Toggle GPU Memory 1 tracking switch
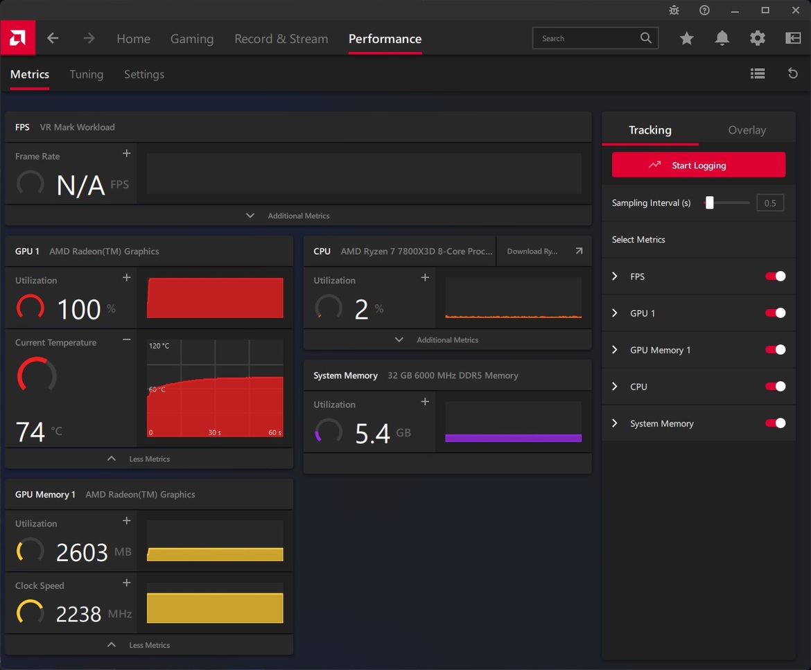This screenshot has width=811, height=670. coord(776,349)
